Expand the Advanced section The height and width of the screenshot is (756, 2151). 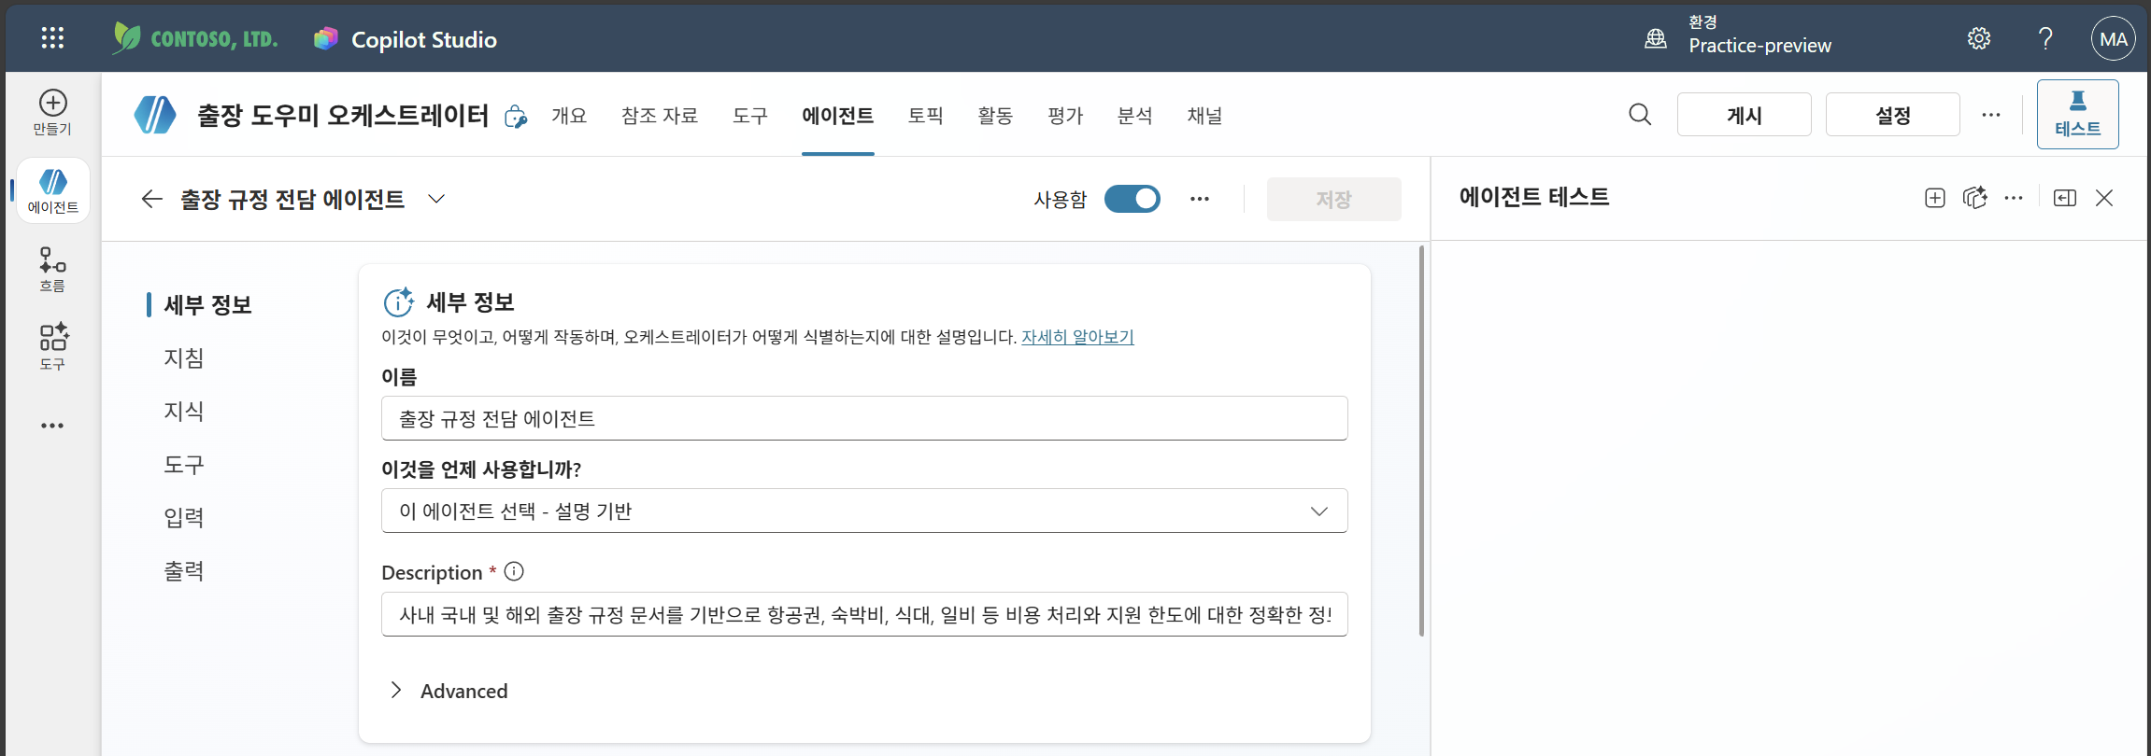(x=449, y=691)
